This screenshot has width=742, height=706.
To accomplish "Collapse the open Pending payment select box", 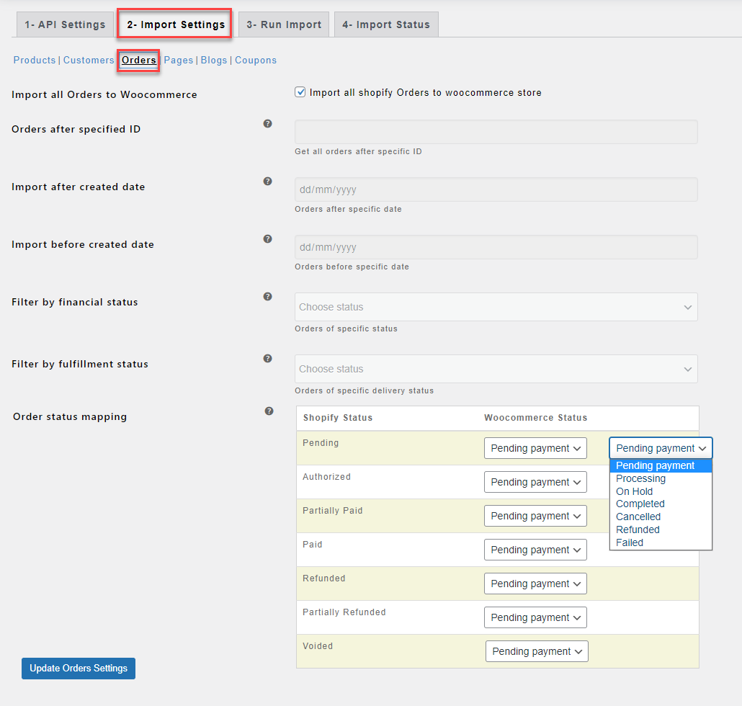I will coord(661,448).
